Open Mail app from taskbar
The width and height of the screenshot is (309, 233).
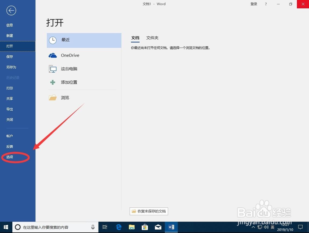pos(158,227)
